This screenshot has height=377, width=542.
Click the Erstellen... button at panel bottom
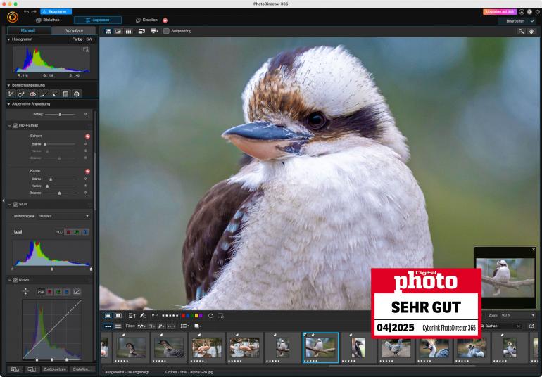[x=82, y=369]
